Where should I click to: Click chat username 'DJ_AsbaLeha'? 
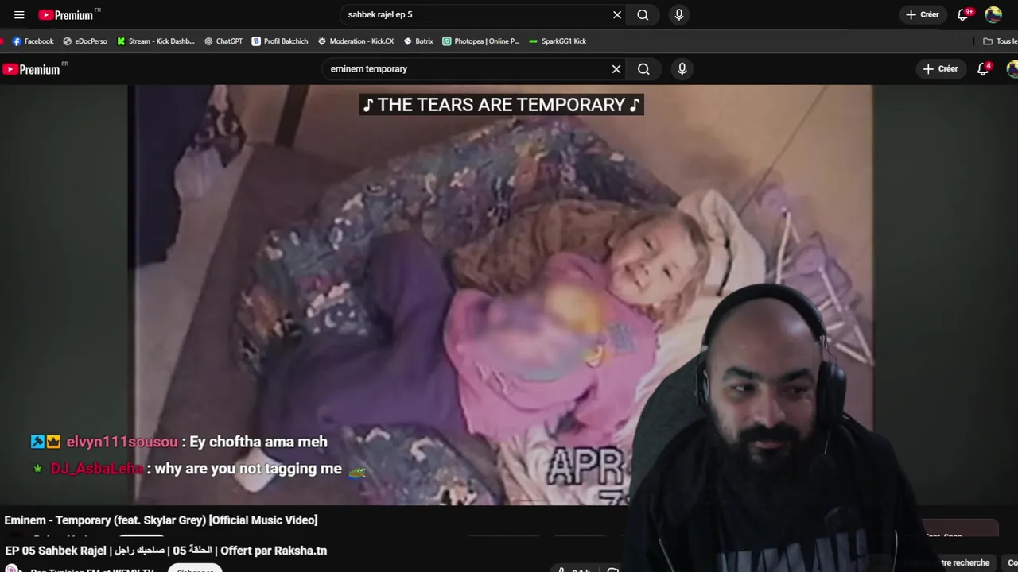(x=96, y=469)
